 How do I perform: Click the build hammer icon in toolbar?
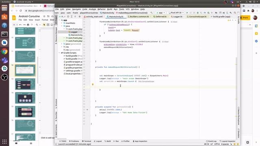pyautogui.click(x=152, y=13)
